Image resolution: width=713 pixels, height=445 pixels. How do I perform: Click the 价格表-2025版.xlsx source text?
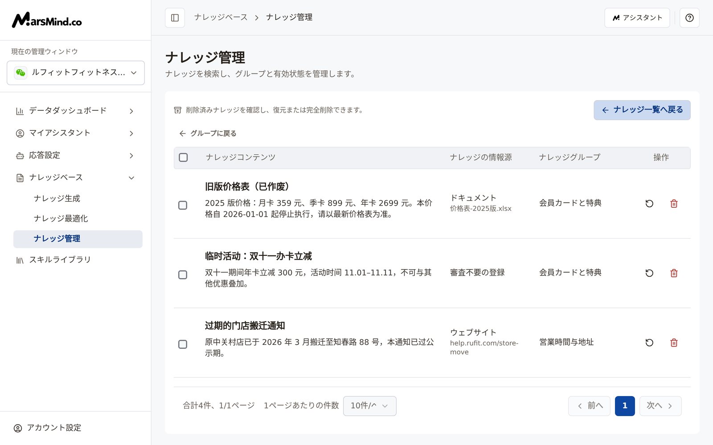[x=480, y=209]
